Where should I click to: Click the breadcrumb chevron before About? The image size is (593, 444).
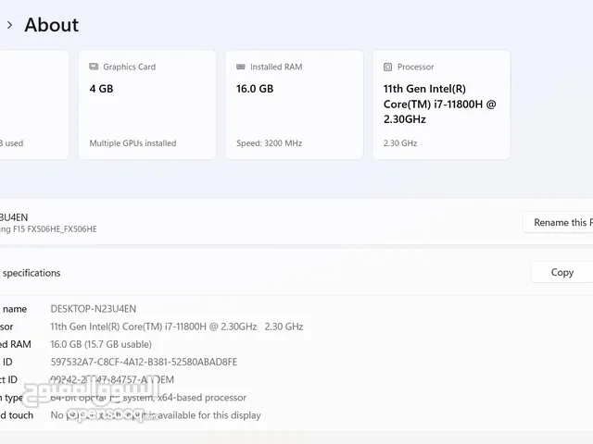point(10,25)
